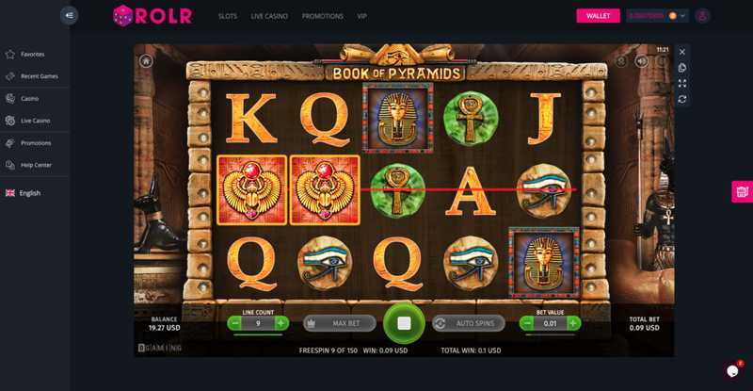Toggle Auto Spins
This screenshot has height=391, width=753.
[x=468, y=323]
